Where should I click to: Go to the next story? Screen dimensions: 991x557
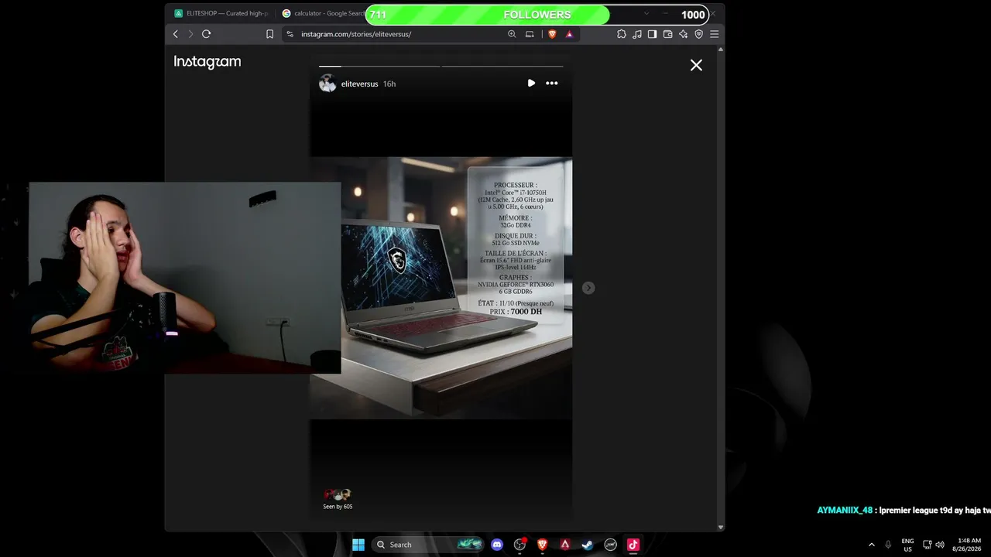(588, 288)
